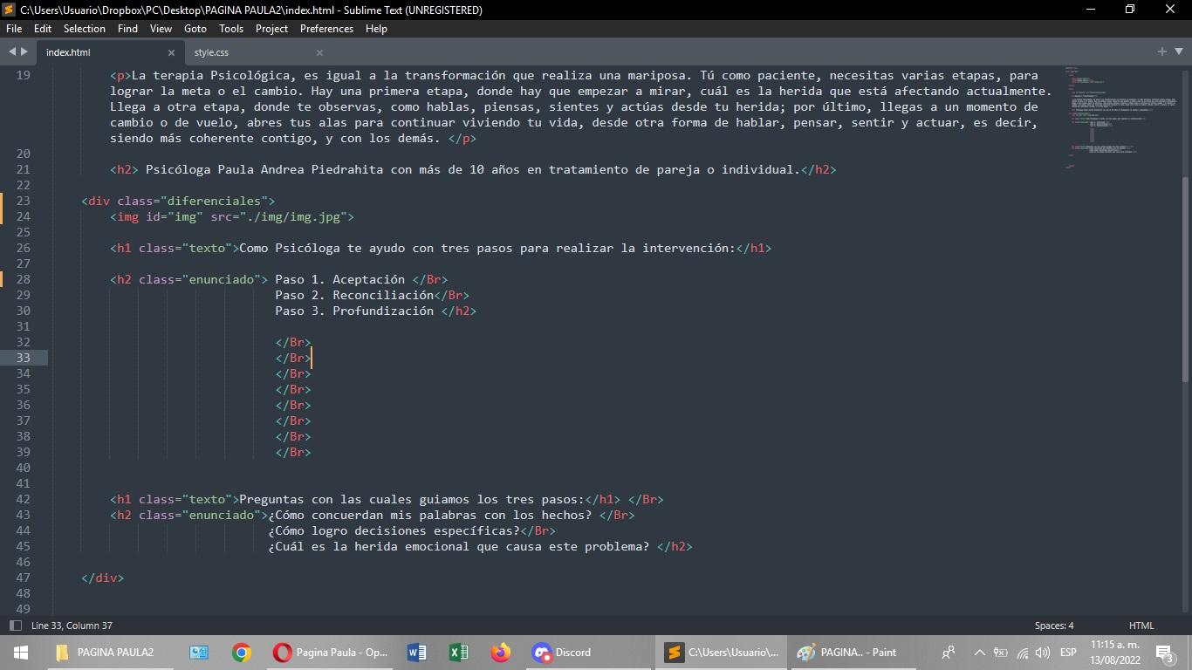Open Wi-Fi network tray icon
The image size is (1192, 670).
[x=1022, y=652]
